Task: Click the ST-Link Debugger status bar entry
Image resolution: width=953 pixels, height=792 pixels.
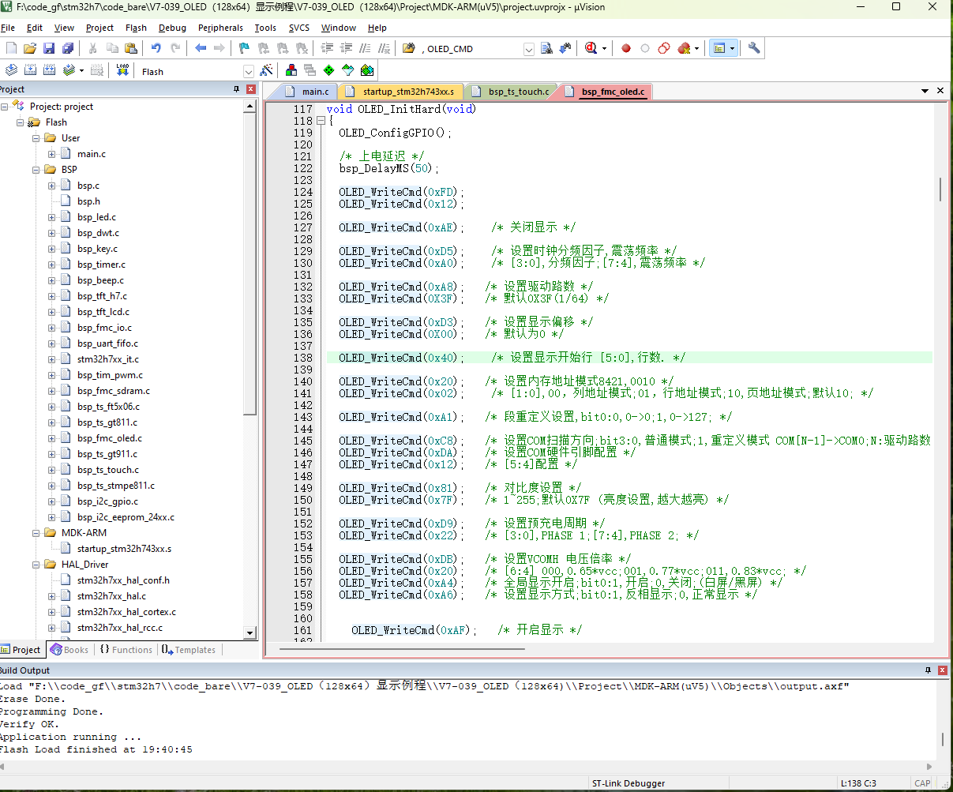Action: [628, 783]
